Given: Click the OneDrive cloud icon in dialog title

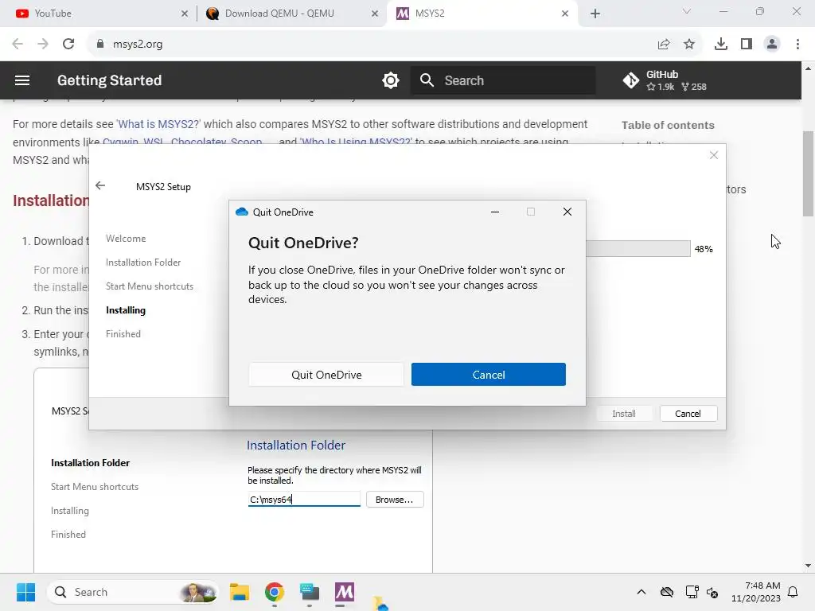Looking at the screenshot, I should coord(242,212).
